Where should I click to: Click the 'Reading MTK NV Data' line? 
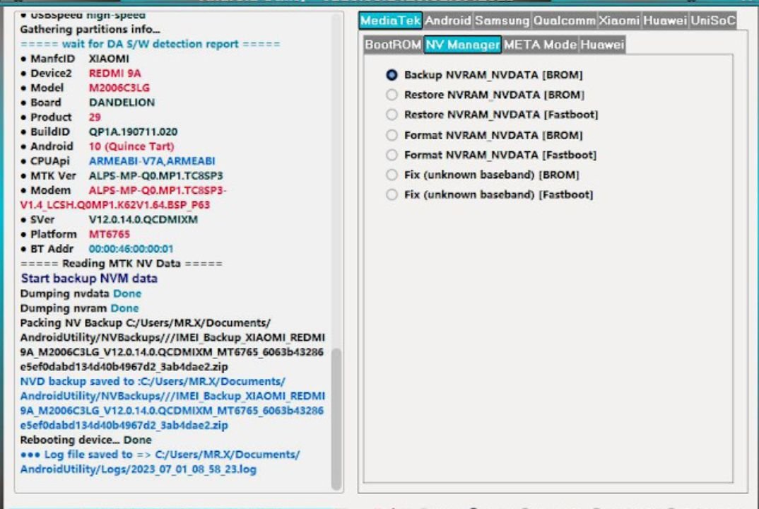tap(122, 264)
